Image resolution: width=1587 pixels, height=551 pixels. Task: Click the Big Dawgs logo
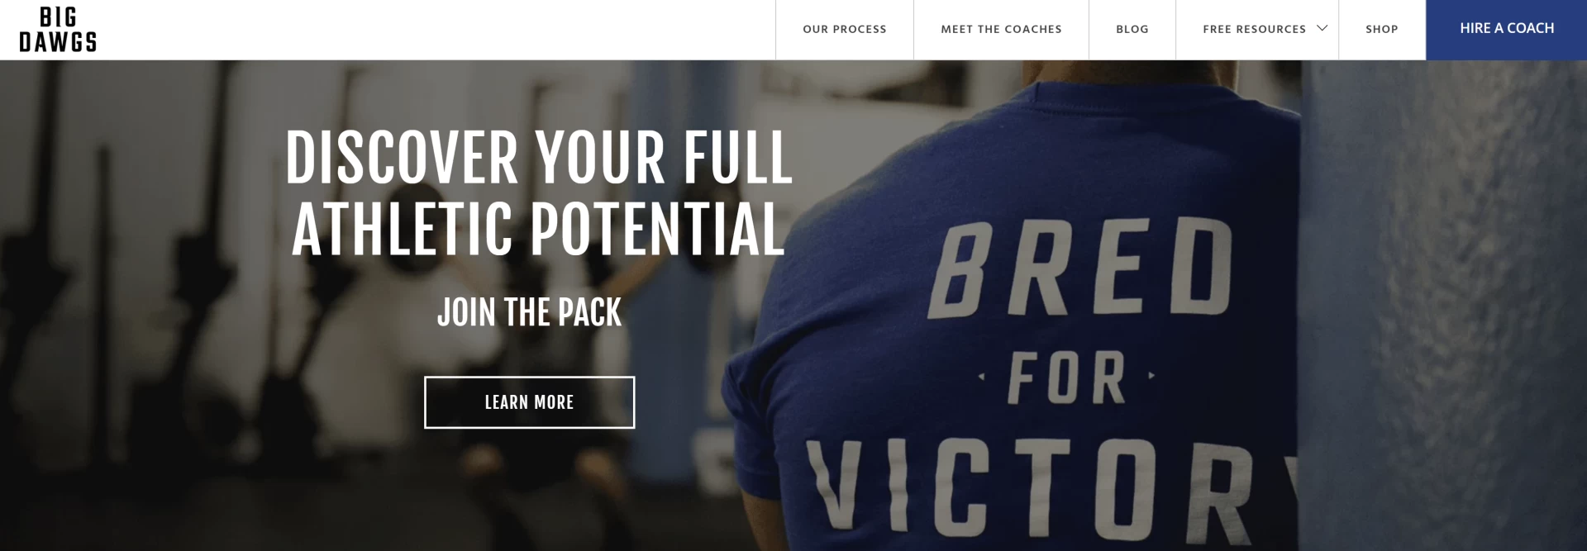58,30
